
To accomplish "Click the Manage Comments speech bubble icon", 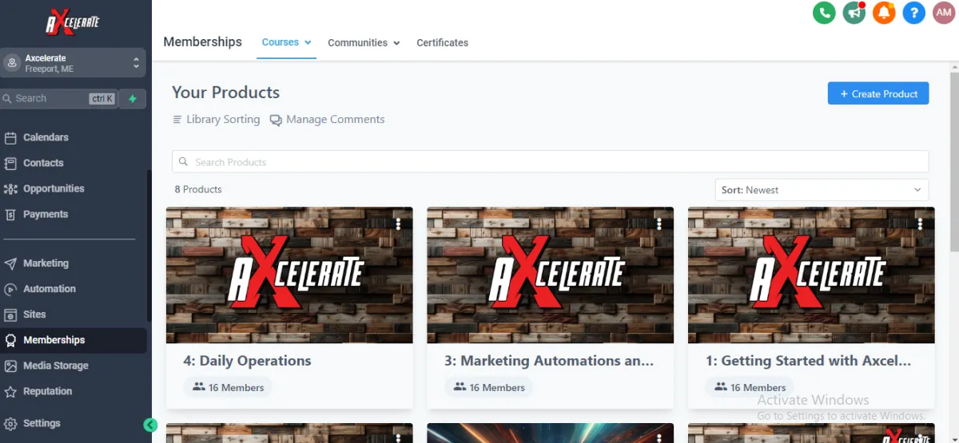I will click(276, 120).
